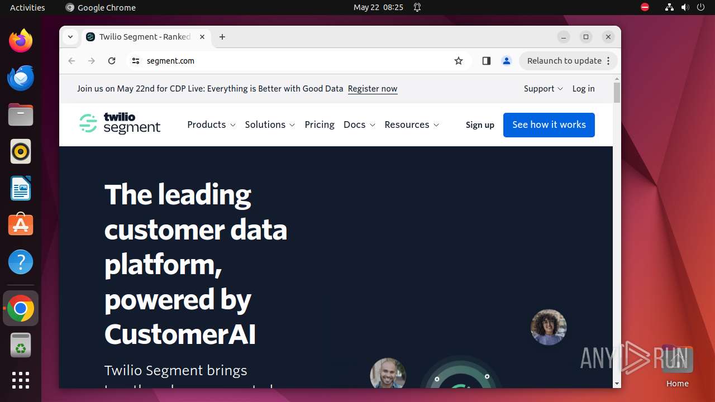This screenshot has height=402, width=715.
Task: Launch LibreOffice Writer from the dock
Action: click(21, 188)
